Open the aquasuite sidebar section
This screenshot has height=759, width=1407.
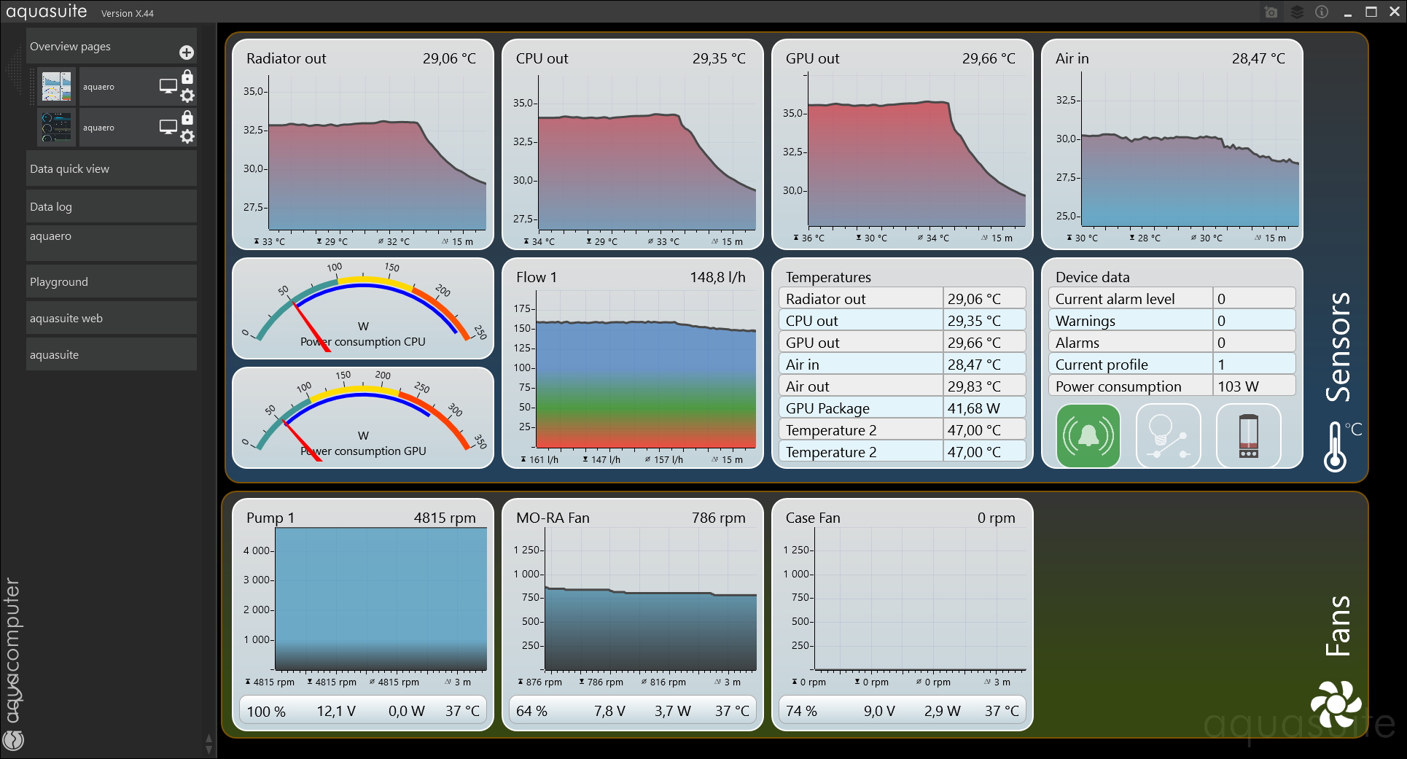click(x=111, y=354)
